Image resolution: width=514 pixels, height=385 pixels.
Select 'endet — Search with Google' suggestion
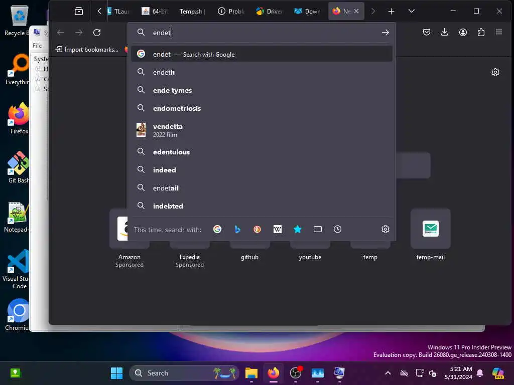coord(262,54)
